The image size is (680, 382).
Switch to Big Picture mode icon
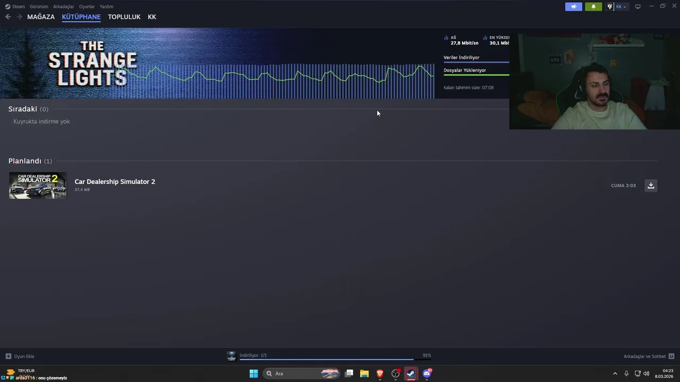(x=638, y=6)
